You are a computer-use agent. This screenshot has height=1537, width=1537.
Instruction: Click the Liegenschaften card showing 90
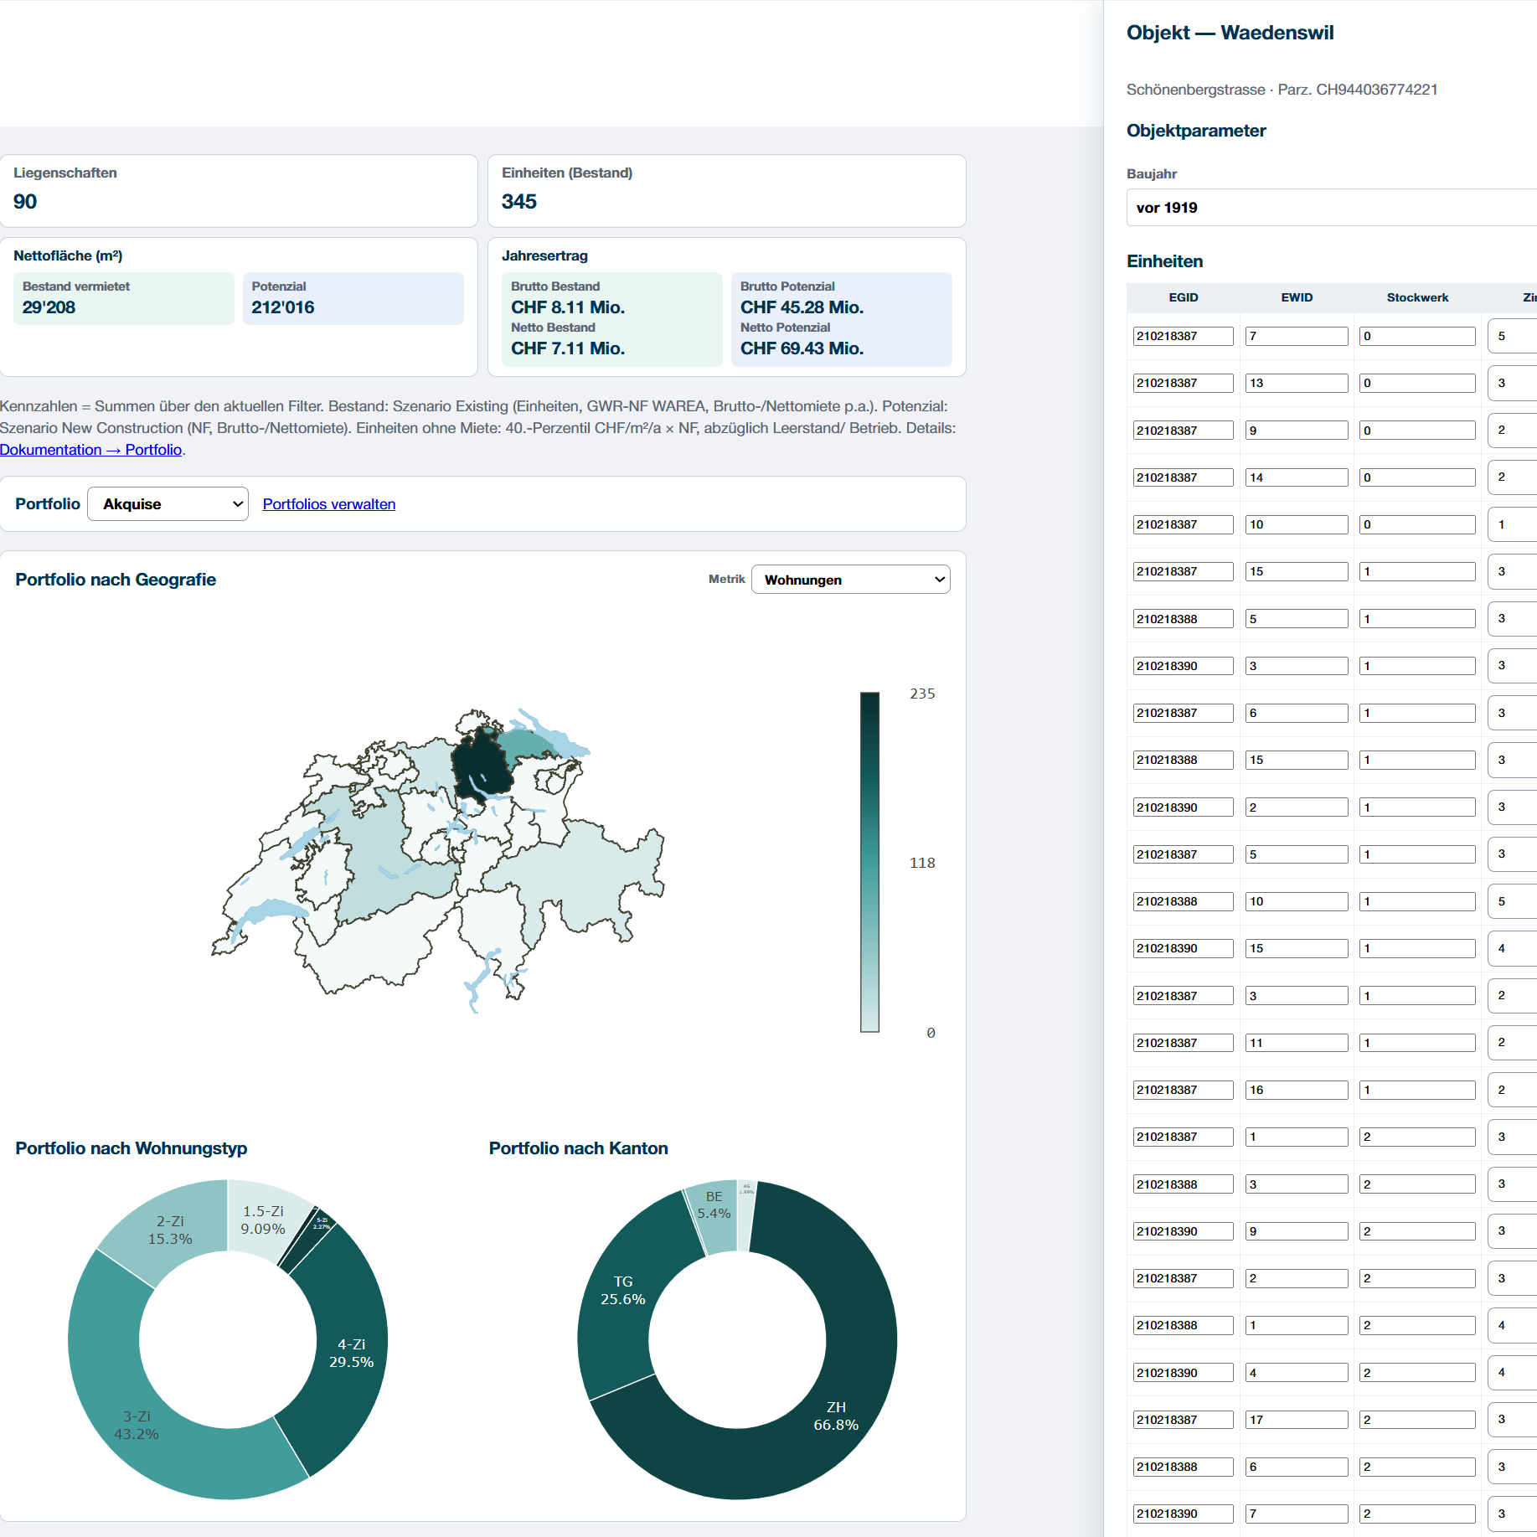pos(239,190)
